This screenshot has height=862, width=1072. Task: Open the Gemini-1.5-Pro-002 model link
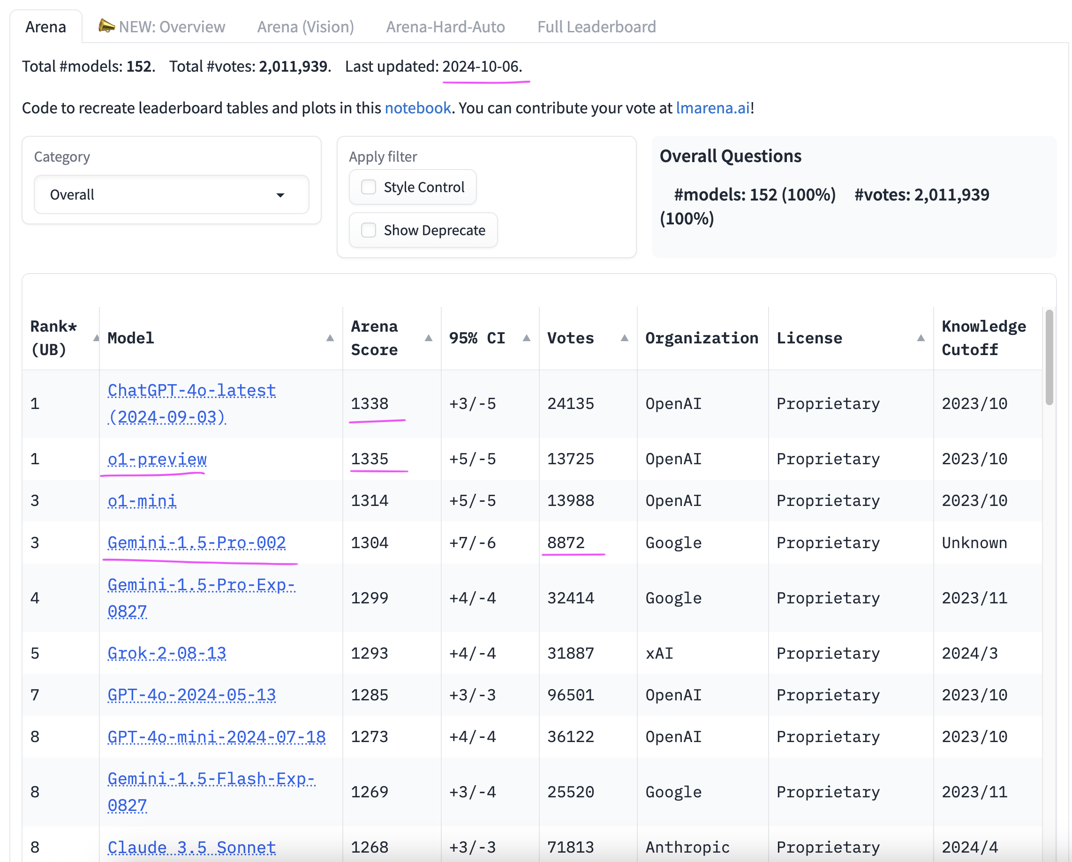[196, 542]
